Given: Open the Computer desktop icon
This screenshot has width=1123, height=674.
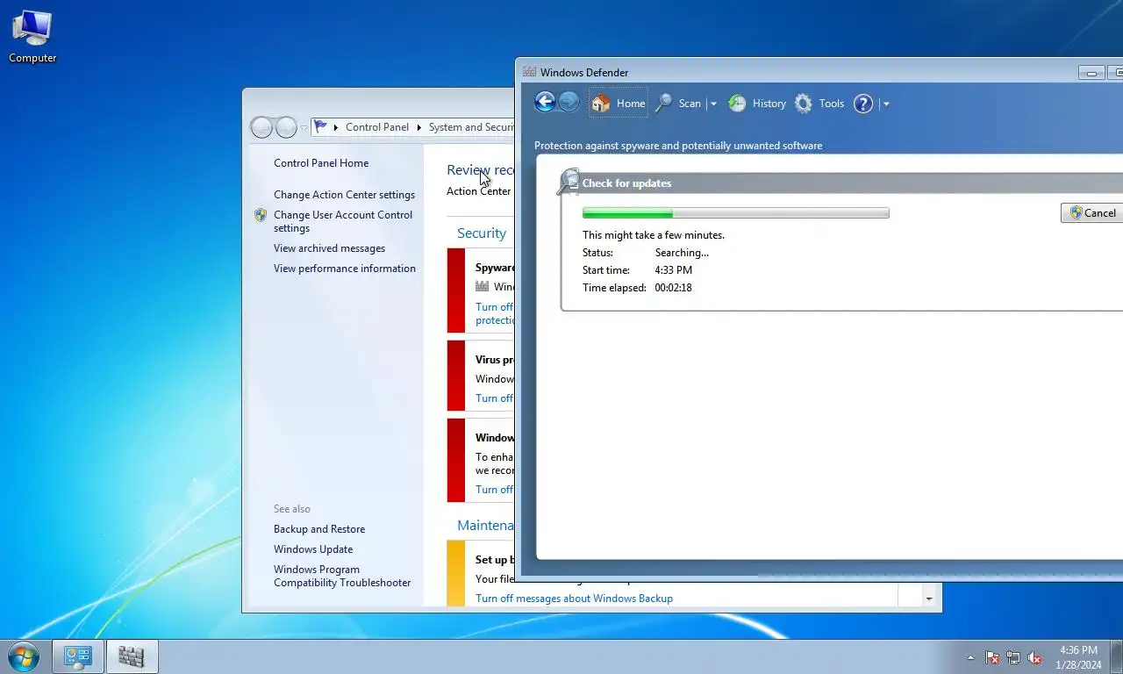Looking at the screenshot, I should tap(32, 38).
